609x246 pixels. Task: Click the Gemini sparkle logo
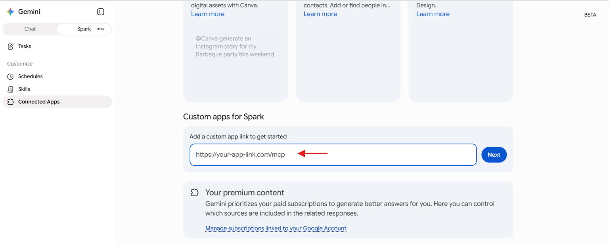[10, 12]
